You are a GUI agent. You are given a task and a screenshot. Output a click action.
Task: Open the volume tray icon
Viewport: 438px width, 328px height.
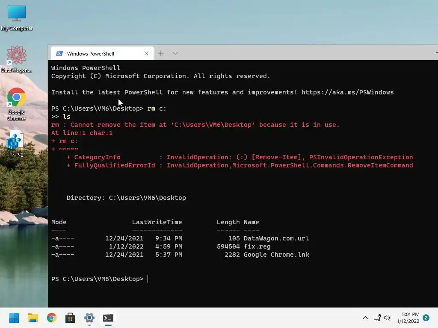[387, 318]
